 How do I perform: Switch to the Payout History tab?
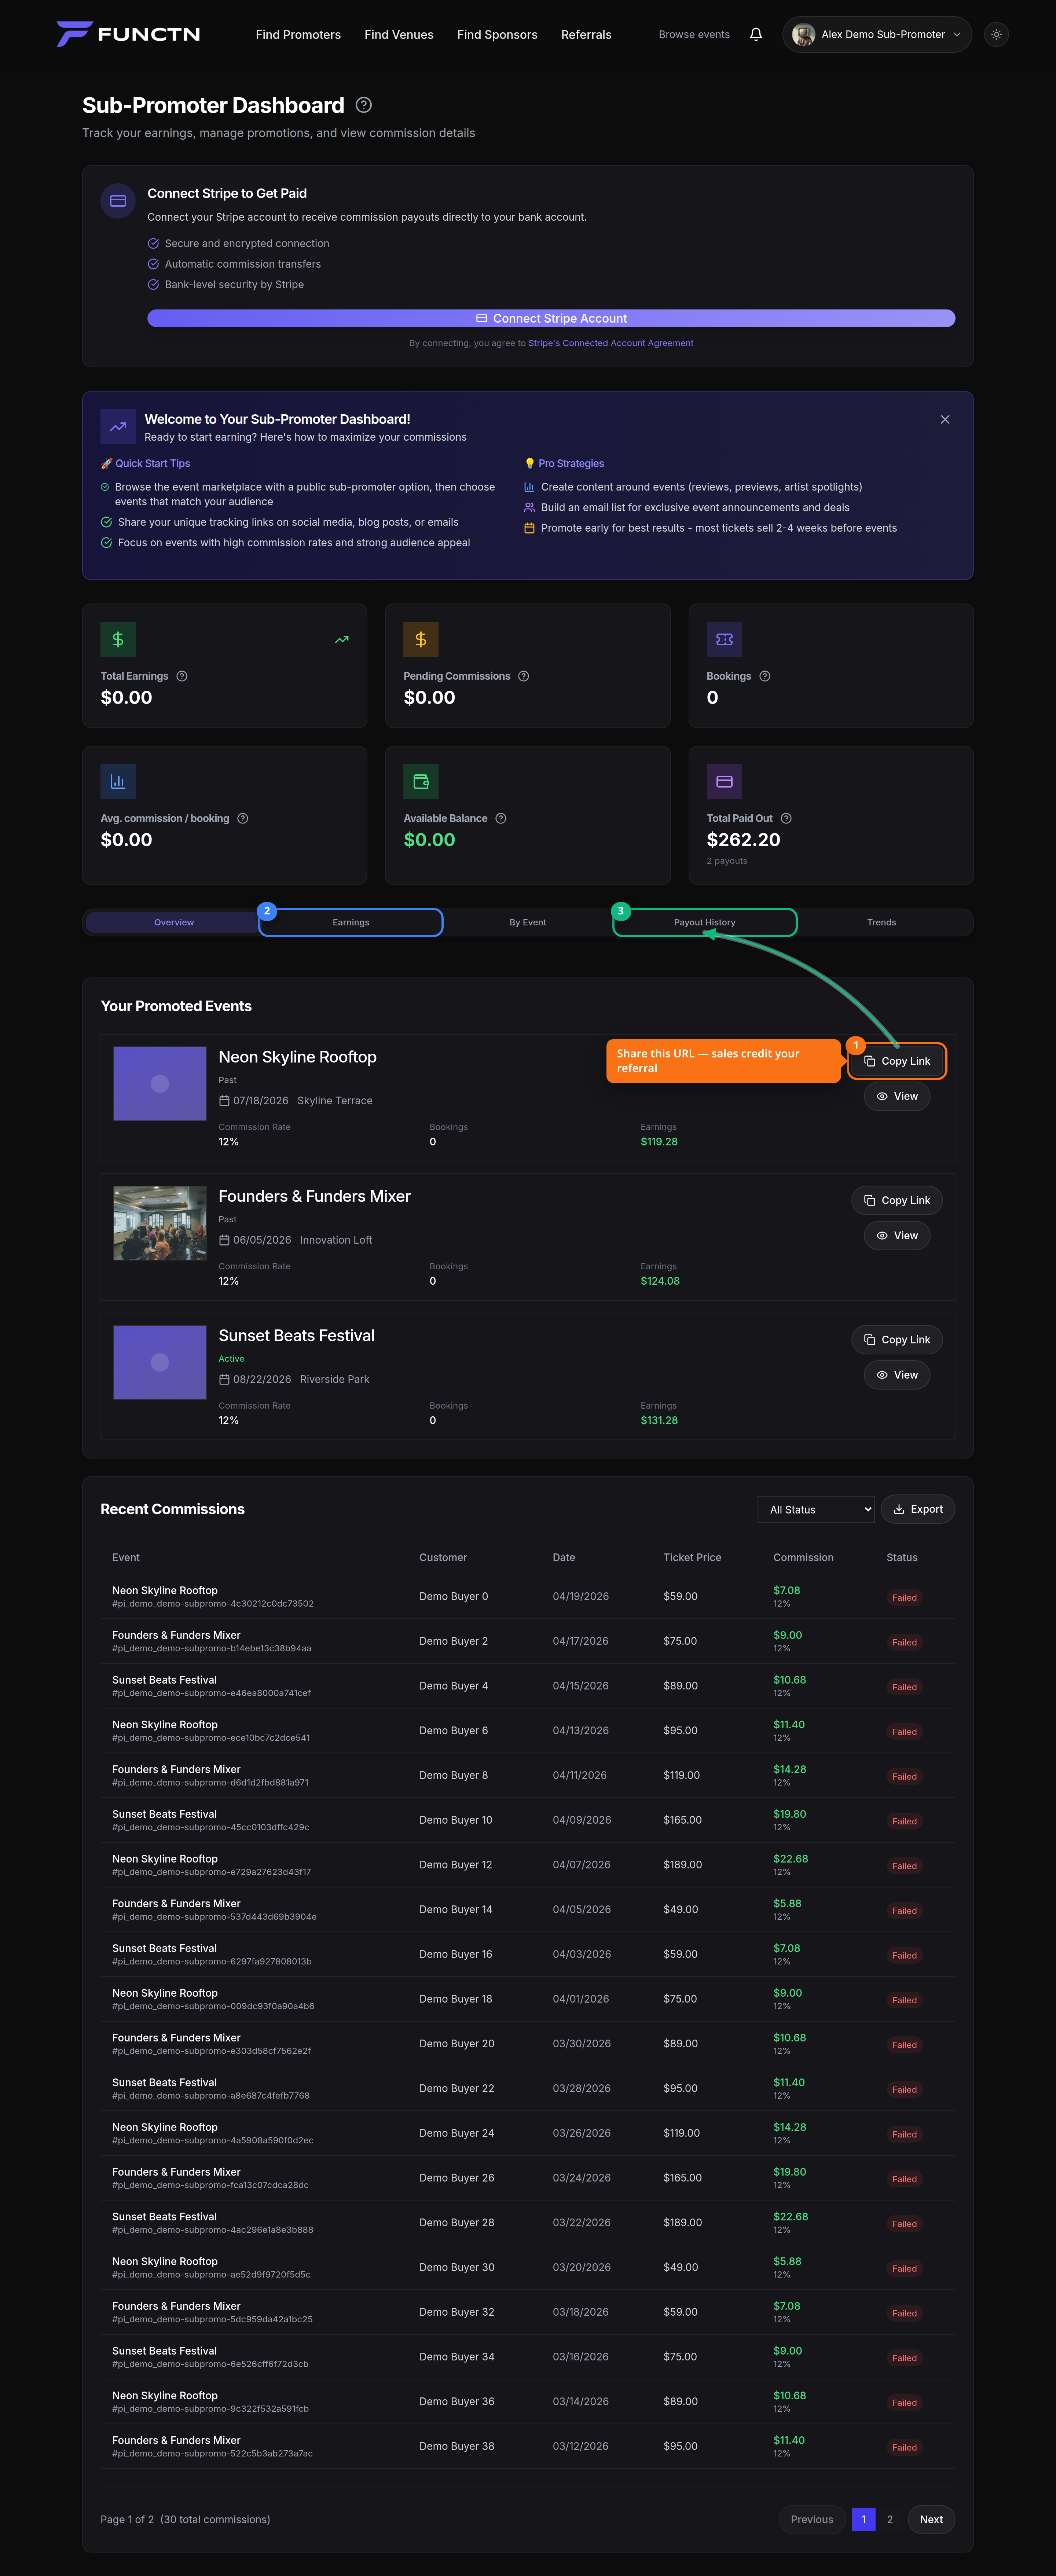pyautogui.click(x=705, y=922)
